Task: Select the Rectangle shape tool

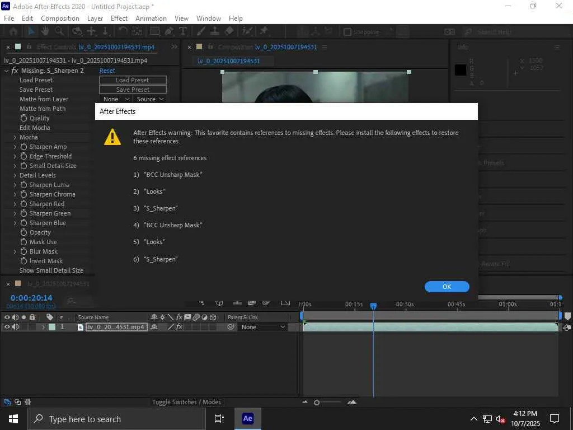Action: click(x=155, y=31)
